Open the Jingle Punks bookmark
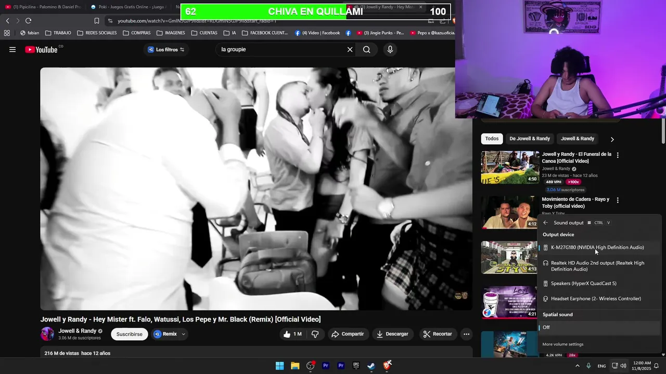Screen dimensions: 666x374 click(380, 33)
